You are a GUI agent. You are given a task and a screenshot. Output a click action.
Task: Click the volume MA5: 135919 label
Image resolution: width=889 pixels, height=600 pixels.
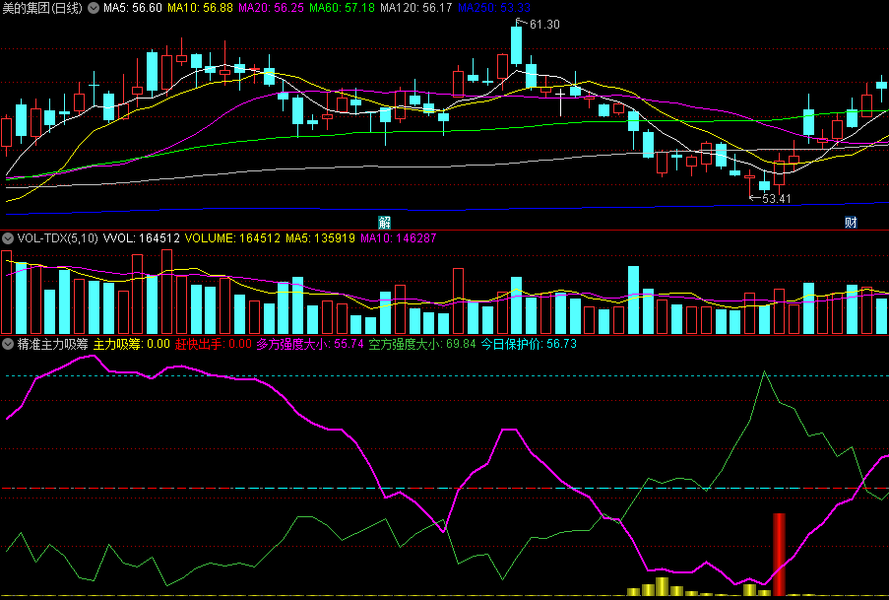(x=320, y=238)
